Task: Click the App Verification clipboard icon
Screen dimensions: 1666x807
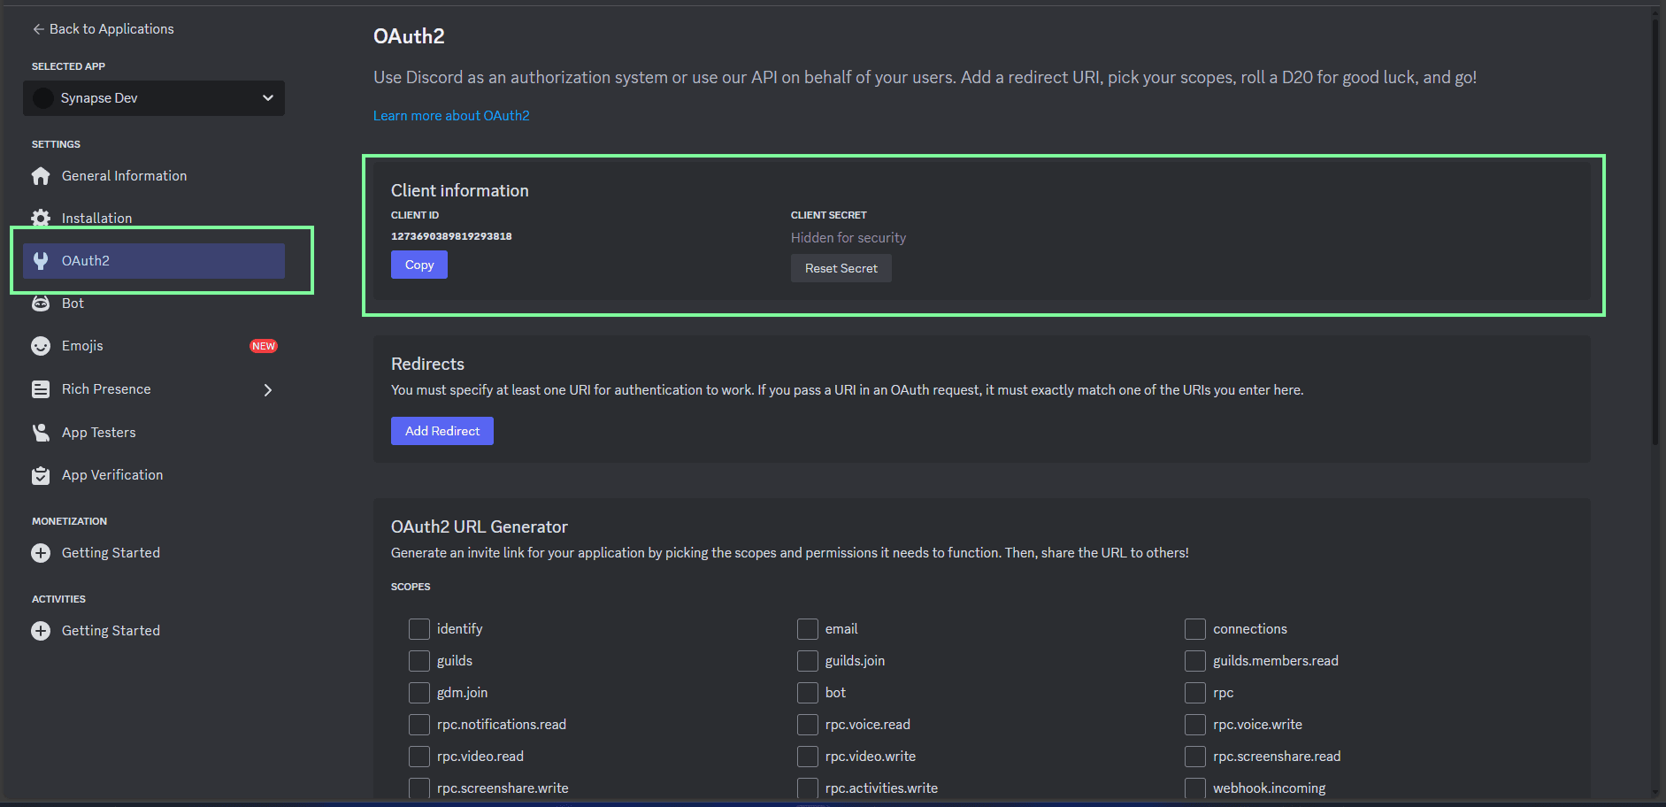Action: (x=41, y=475)
